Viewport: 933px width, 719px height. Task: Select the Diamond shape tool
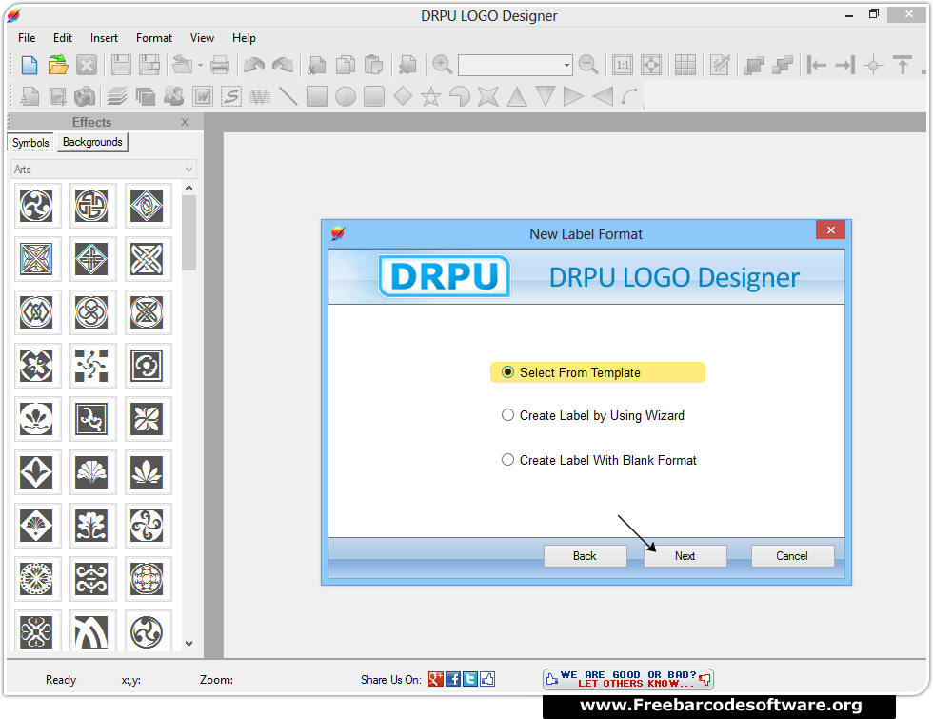click(403, 96)
